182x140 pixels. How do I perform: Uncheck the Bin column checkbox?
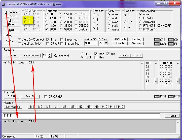pyautogui.click(x=108, y=54)
